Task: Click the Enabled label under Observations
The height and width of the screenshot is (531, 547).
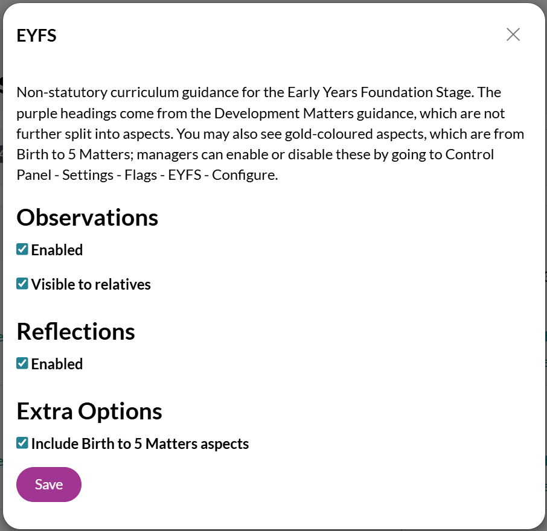Action: [x=57, y=250]
